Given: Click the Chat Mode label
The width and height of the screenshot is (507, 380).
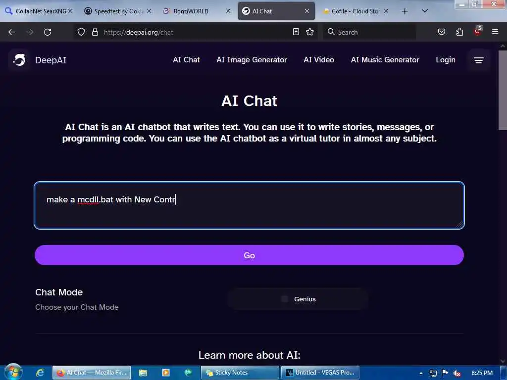Looking at the screenshot, I should point(59,292).
